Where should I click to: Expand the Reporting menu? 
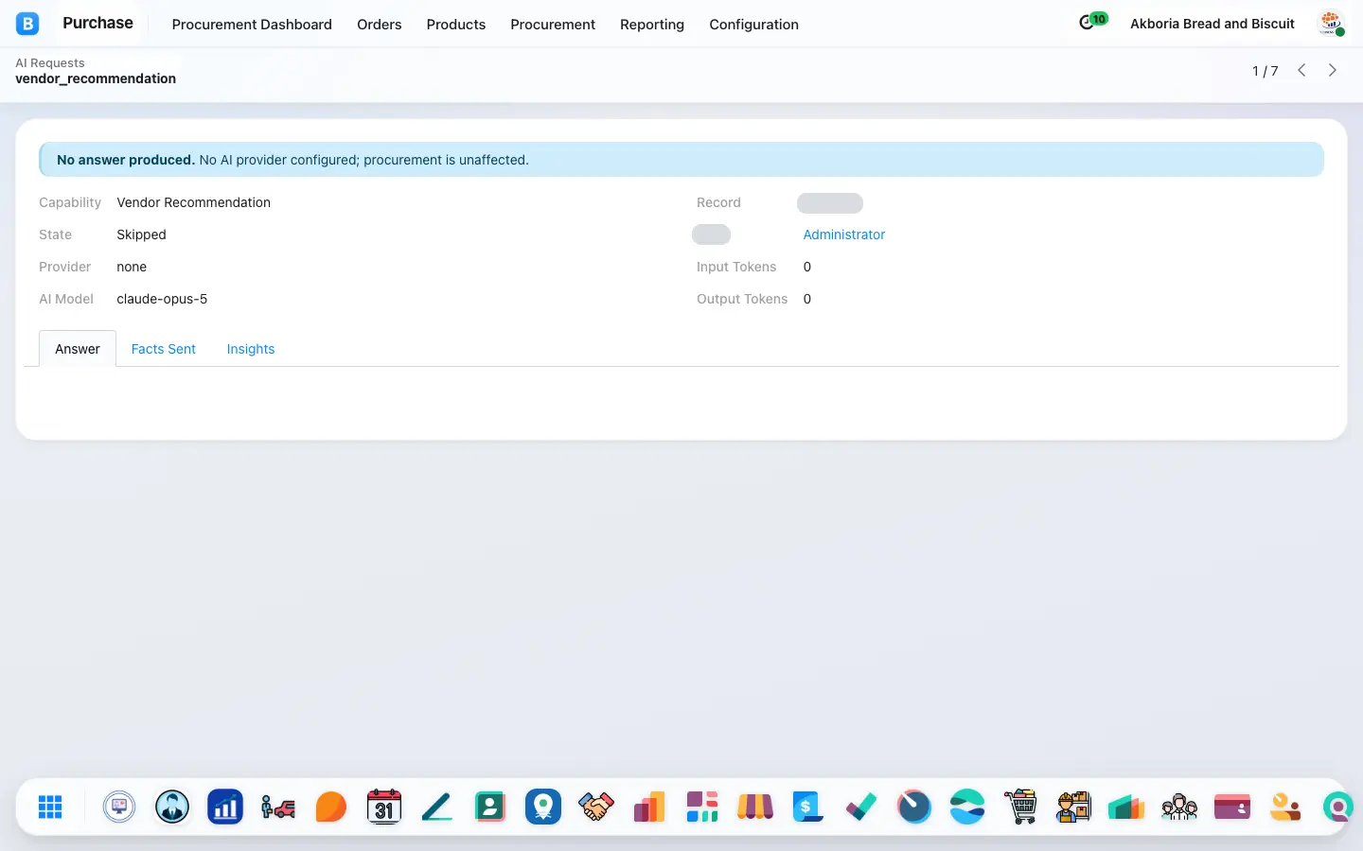click(652, 25)
